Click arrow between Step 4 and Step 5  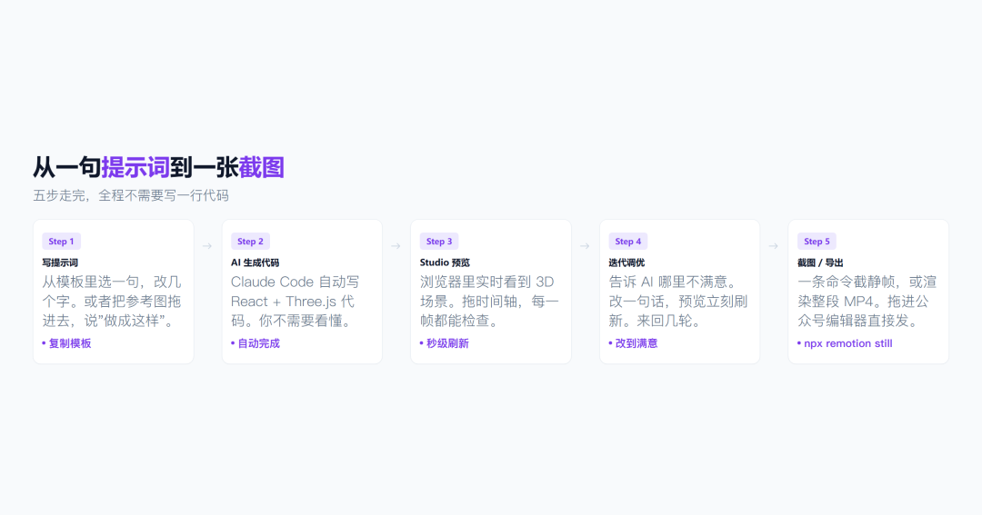(x=774, y=246)
